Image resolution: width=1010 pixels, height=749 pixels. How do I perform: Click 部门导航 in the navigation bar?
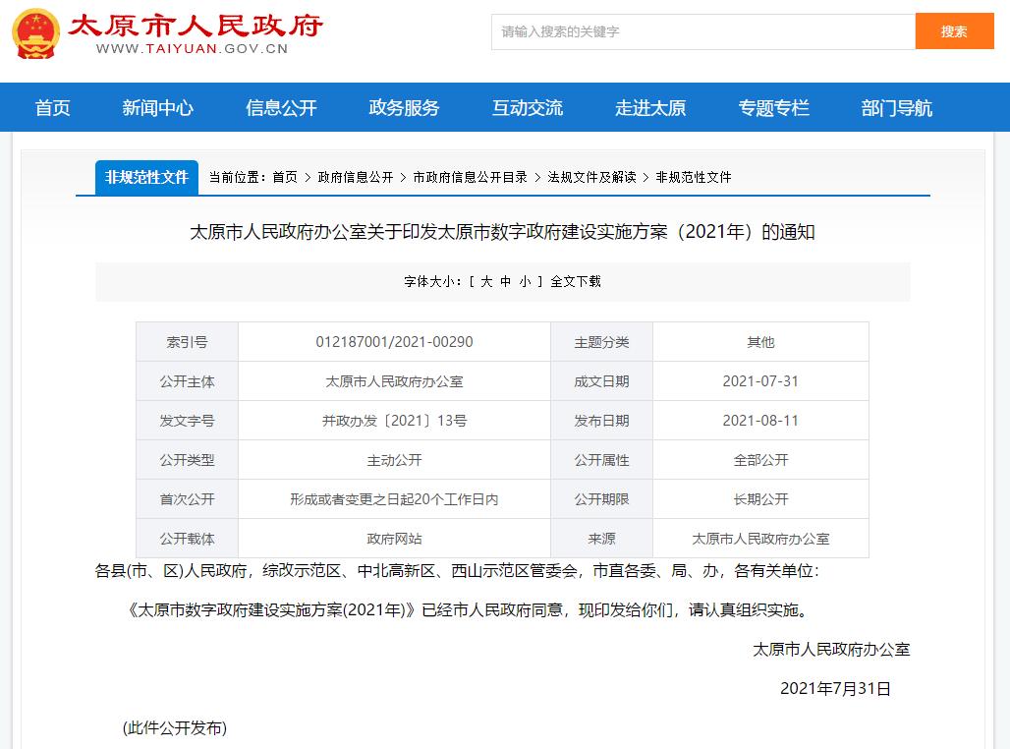click(897, 108)
